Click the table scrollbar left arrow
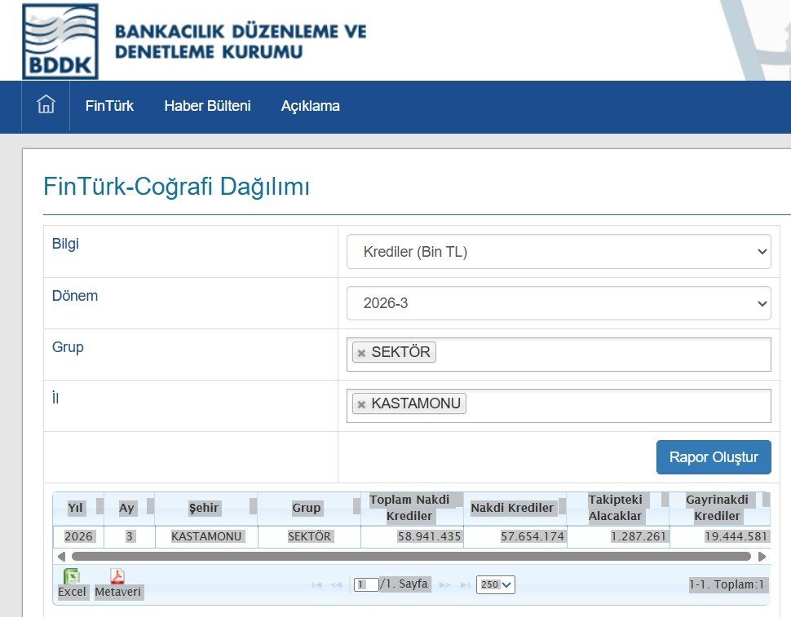 [61, 557]
